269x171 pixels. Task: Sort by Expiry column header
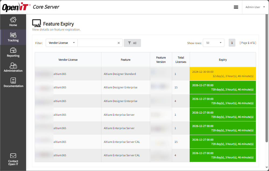coord(223,60)
